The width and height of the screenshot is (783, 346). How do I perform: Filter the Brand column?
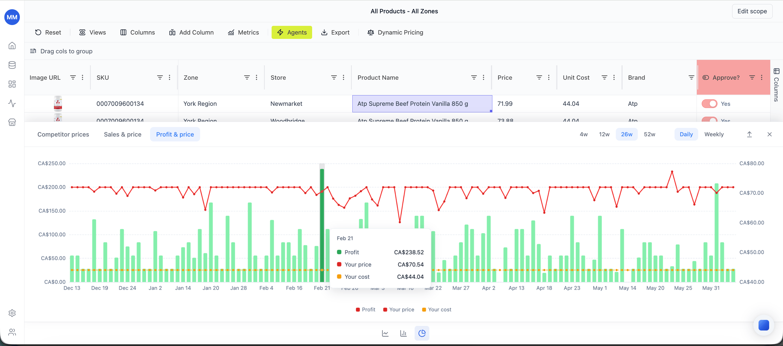click(691, 78)
